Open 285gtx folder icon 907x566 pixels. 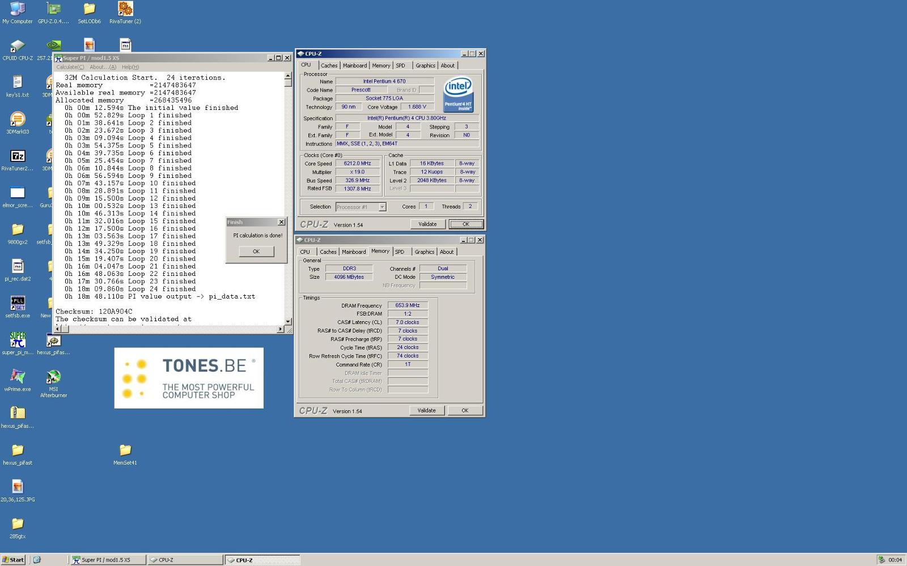18,528
